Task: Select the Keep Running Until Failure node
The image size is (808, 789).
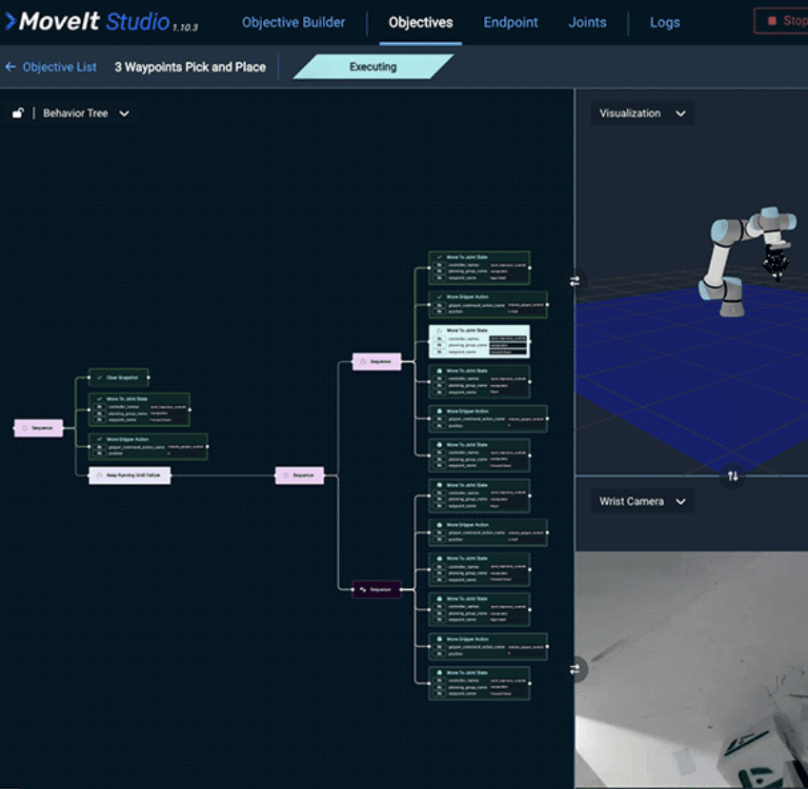Action: pos(130,475)
